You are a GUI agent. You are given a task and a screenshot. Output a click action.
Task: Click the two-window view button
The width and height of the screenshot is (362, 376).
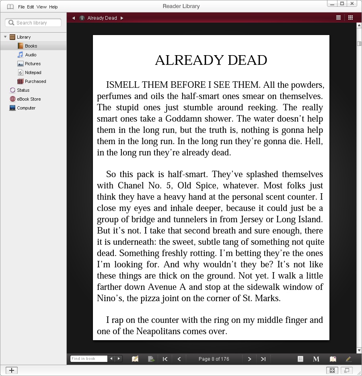[x=347, y=370]
